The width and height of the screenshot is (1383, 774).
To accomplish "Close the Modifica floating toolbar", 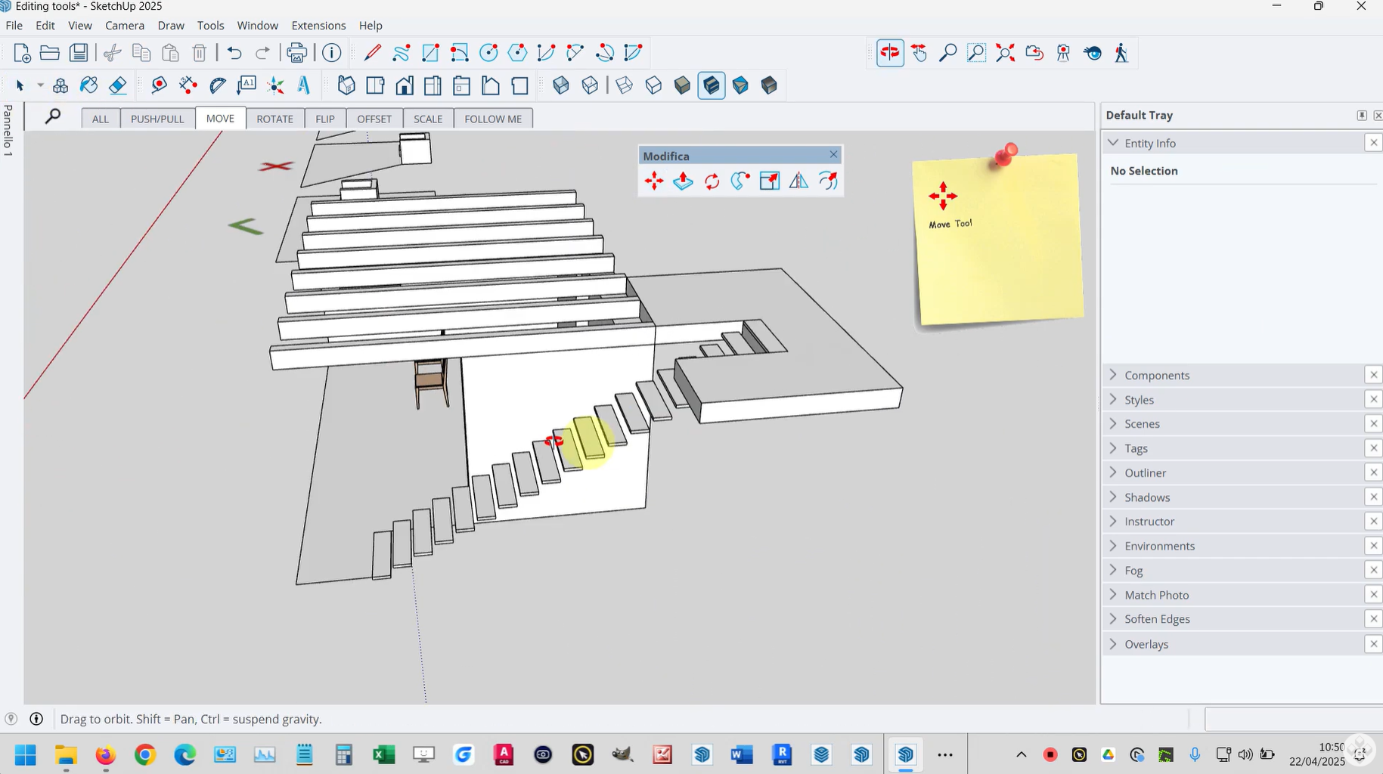I will point(833,155).
